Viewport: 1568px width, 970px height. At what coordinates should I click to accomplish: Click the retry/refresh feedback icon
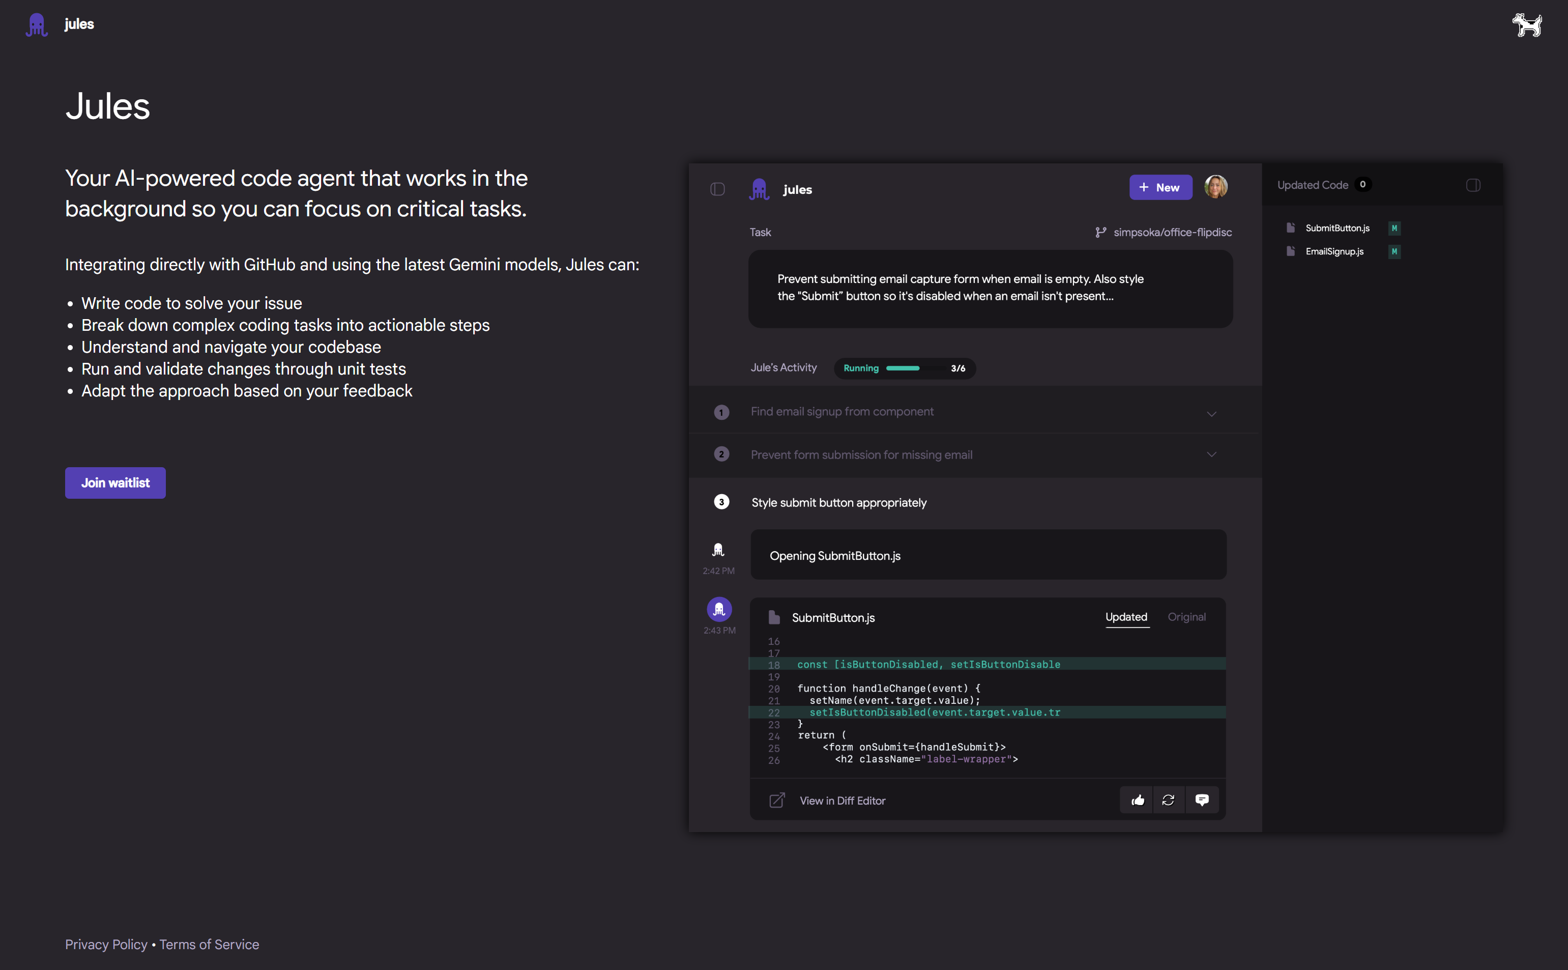click(1169, 798)
